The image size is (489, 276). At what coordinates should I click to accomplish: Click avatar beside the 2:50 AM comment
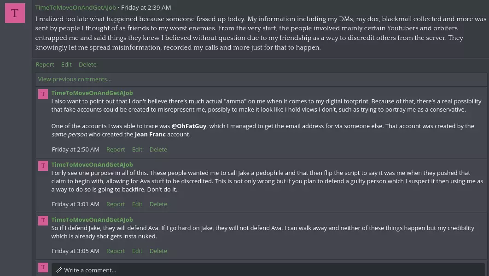click(43, 94)
